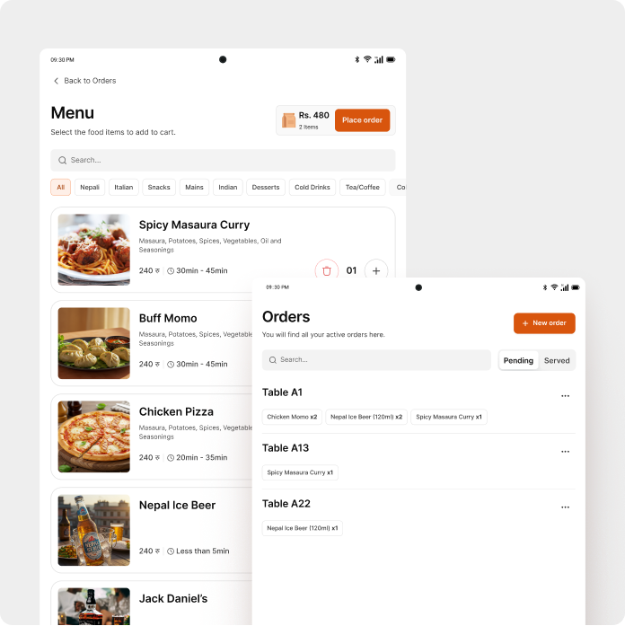
Task: Click the Orders search input field
Action: [x=376, y=360]
